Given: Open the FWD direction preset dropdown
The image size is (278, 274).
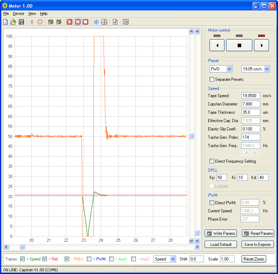Looking at the screenshot, I should (229, 69).
